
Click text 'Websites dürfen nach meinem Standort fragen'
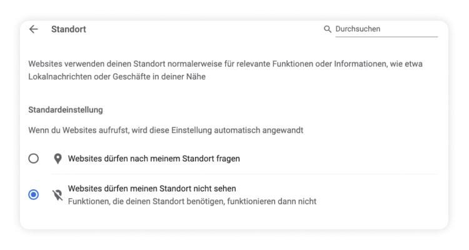tap(154, 159)
